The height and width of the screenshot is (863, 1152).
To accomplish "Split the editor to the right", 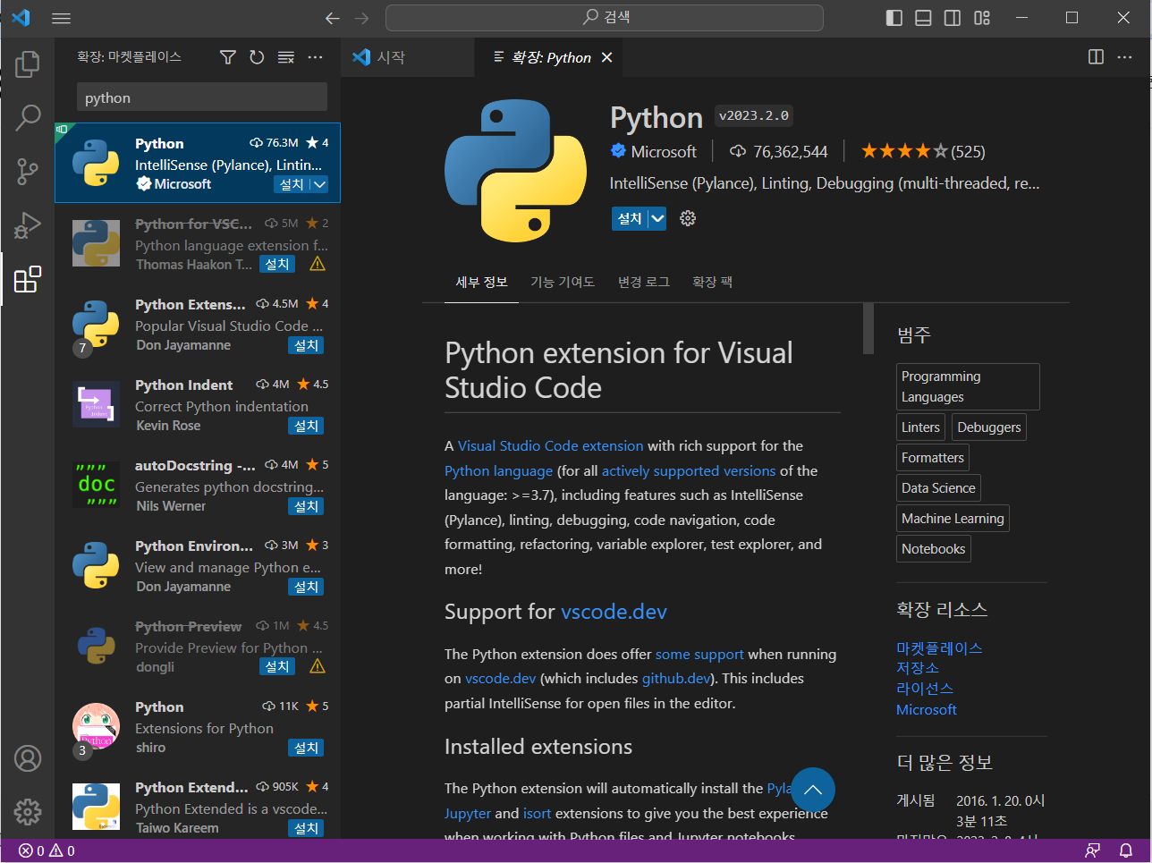I will point(1096,56).
